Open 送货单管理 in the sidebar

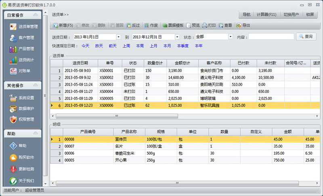click(x=24, y=27)
